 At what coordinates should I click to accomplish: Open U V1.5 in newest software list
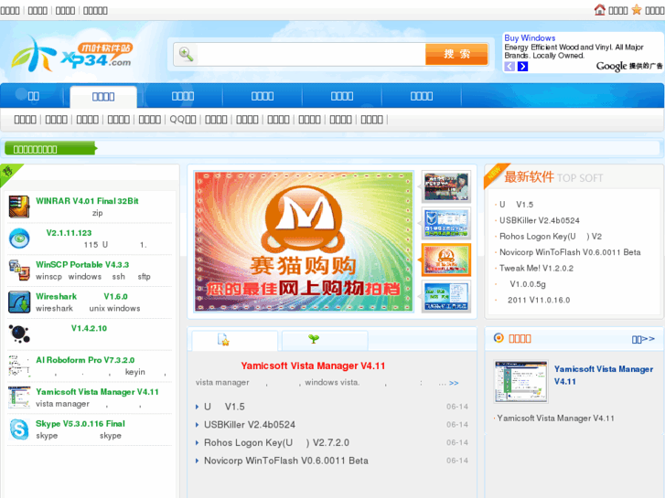click(x=516, y=205)
